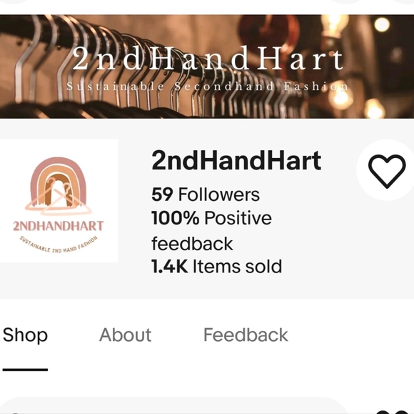414x414 pixels.
Task: Select the Shop tab
Action: point(25,335)
